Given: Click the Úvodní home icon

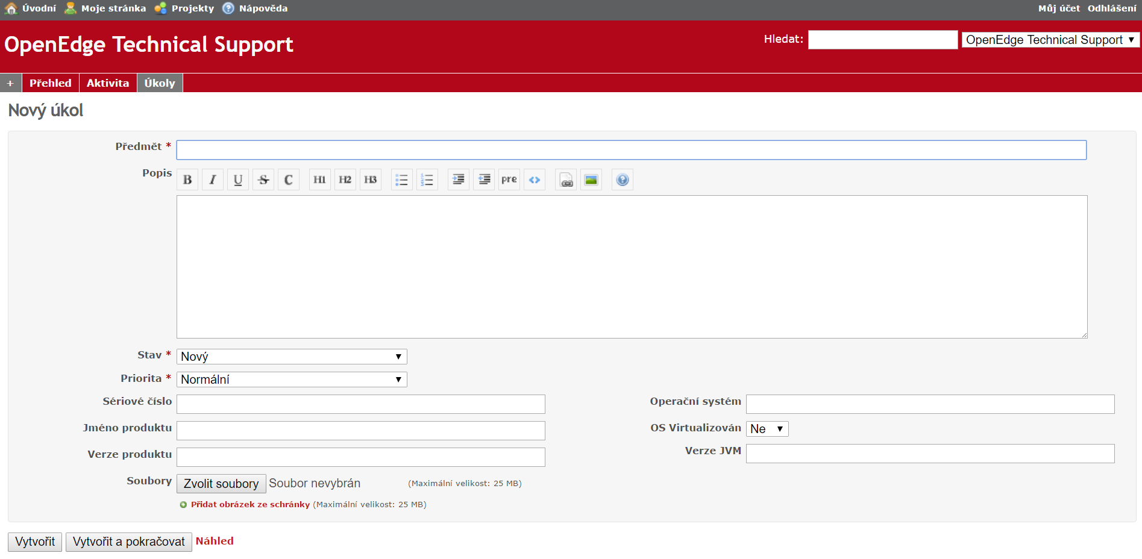Looking at the screenshot, I should (11, 8).
